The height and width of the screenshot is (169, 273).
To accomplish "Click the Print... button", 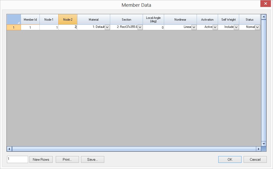I will (x=67, y=159).
